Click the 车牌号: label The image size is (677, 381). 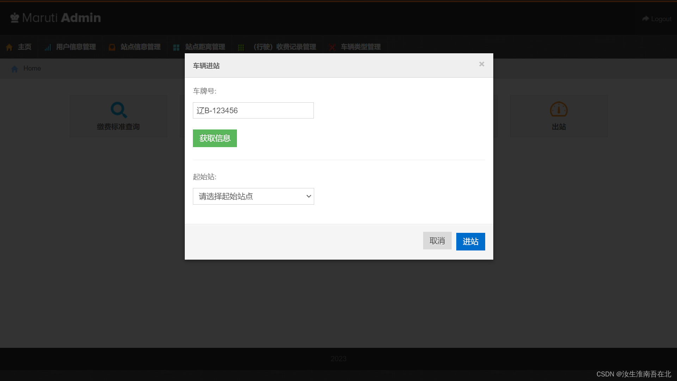coord(205,91)
